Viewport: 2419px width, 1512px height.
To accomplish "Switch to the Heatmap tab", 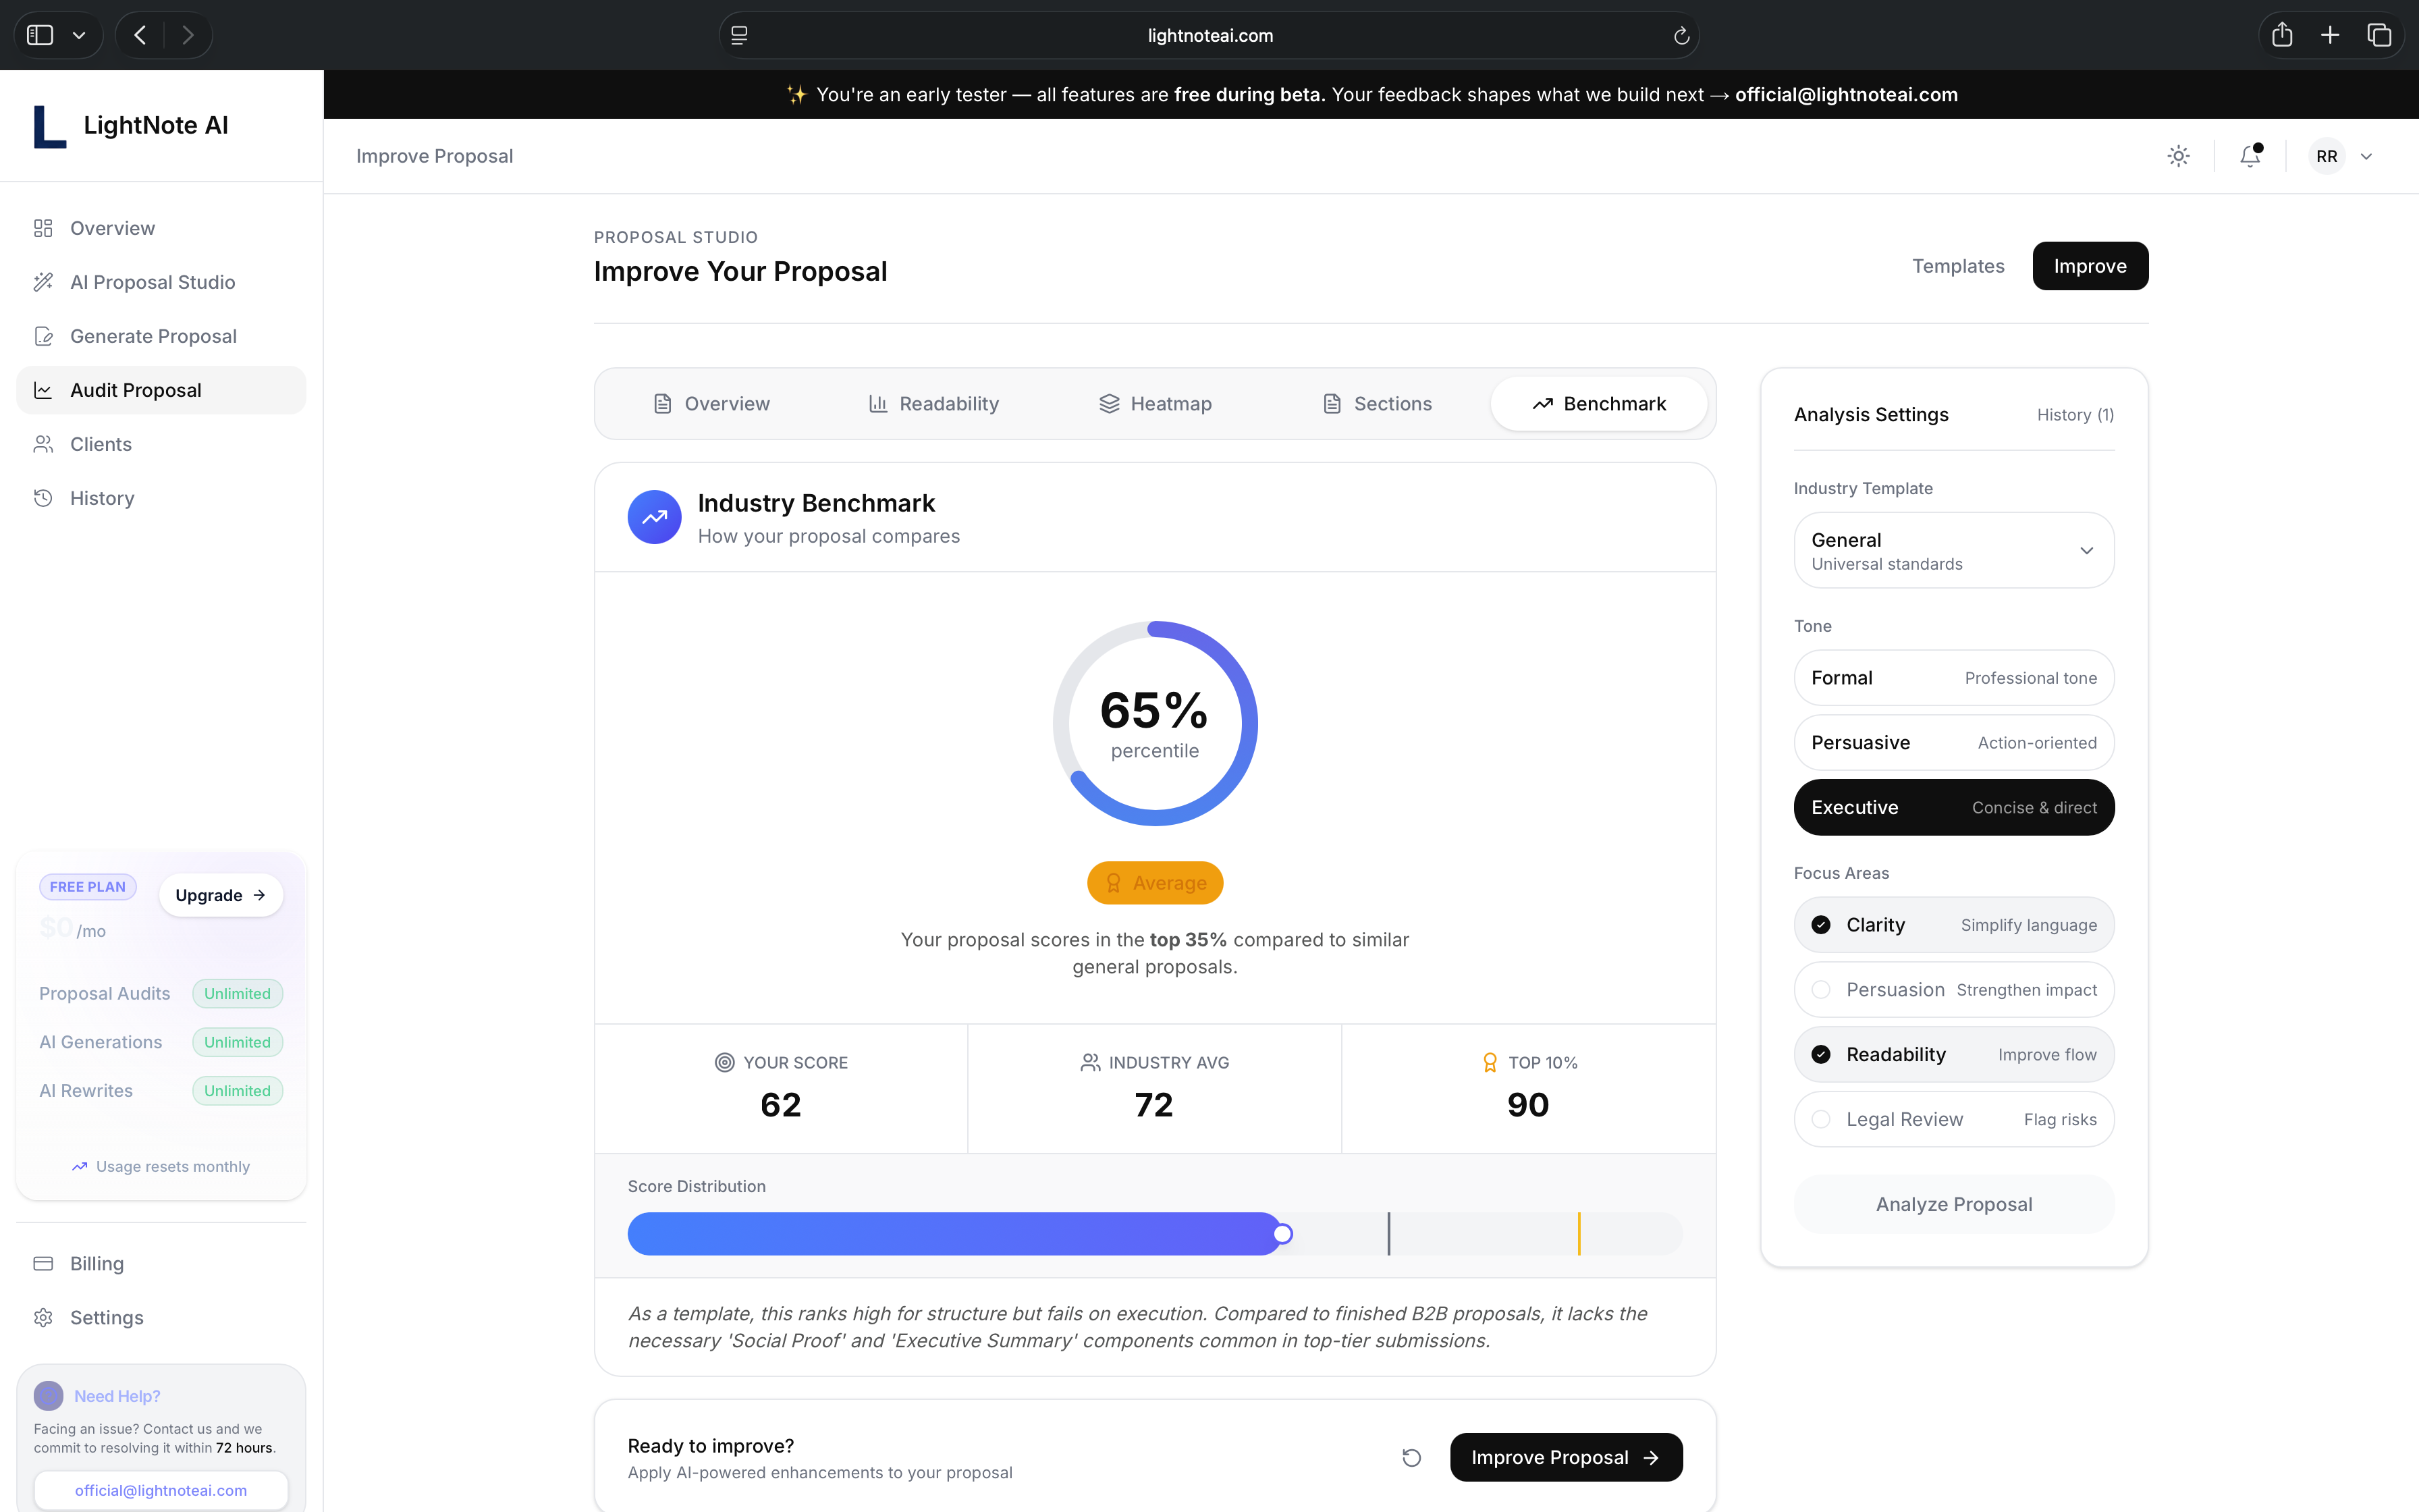I will (x=1155, y=404).
